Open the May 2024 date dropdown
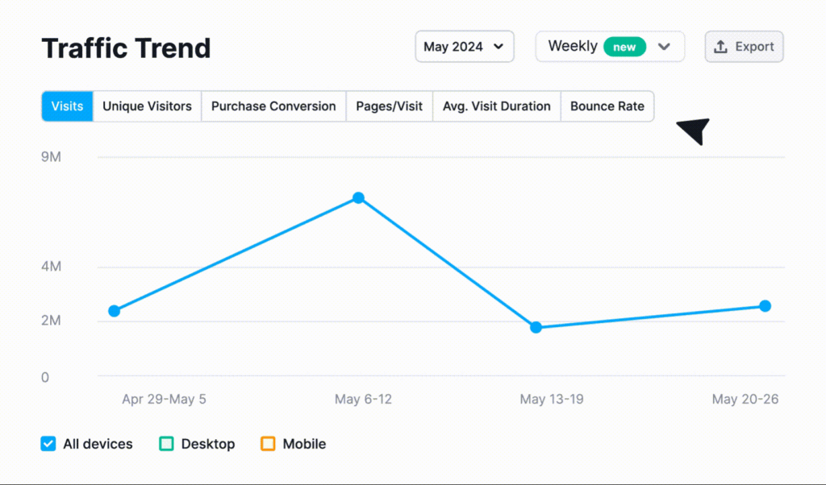Viewport: 826px width, 485px height. (464, 47)
